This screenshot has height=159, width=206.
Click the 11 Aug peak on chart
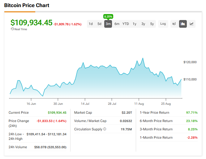[143, 58]
